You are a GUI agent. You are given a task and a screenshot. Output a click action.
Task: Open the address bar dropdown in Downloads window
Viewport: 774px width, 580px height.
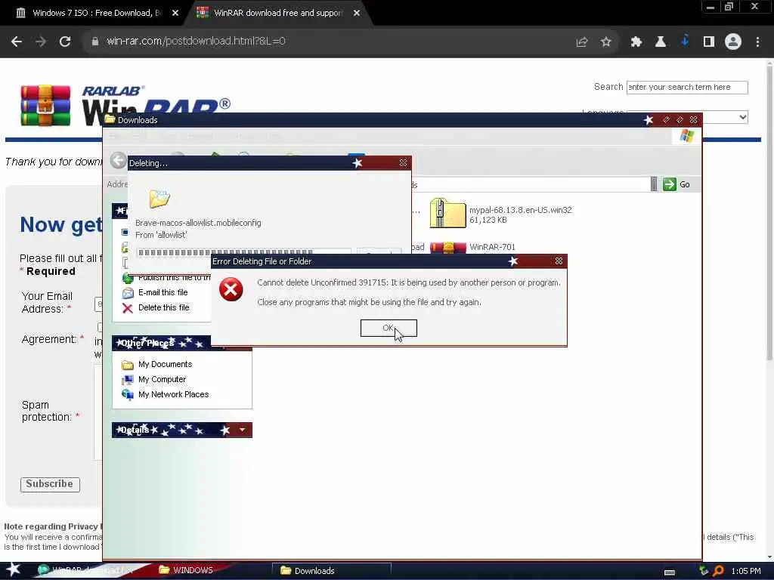[654, 184]
